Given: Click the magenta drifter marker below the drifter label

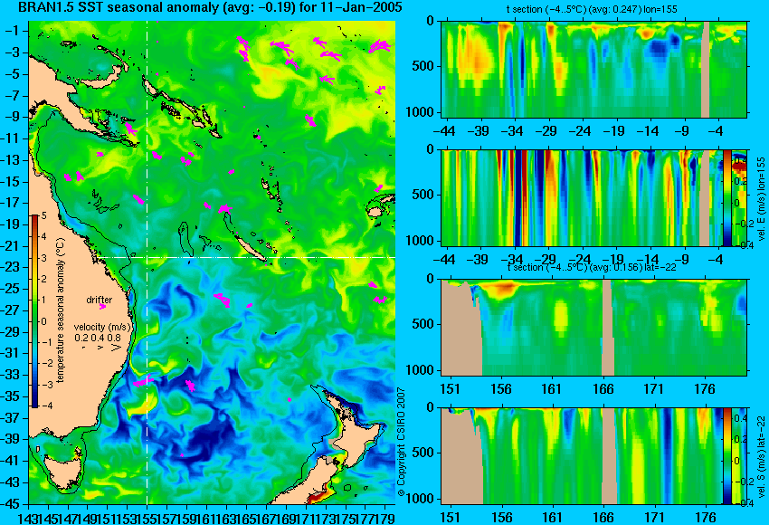Looking at the screenshot, I should [x=102, y=307].
